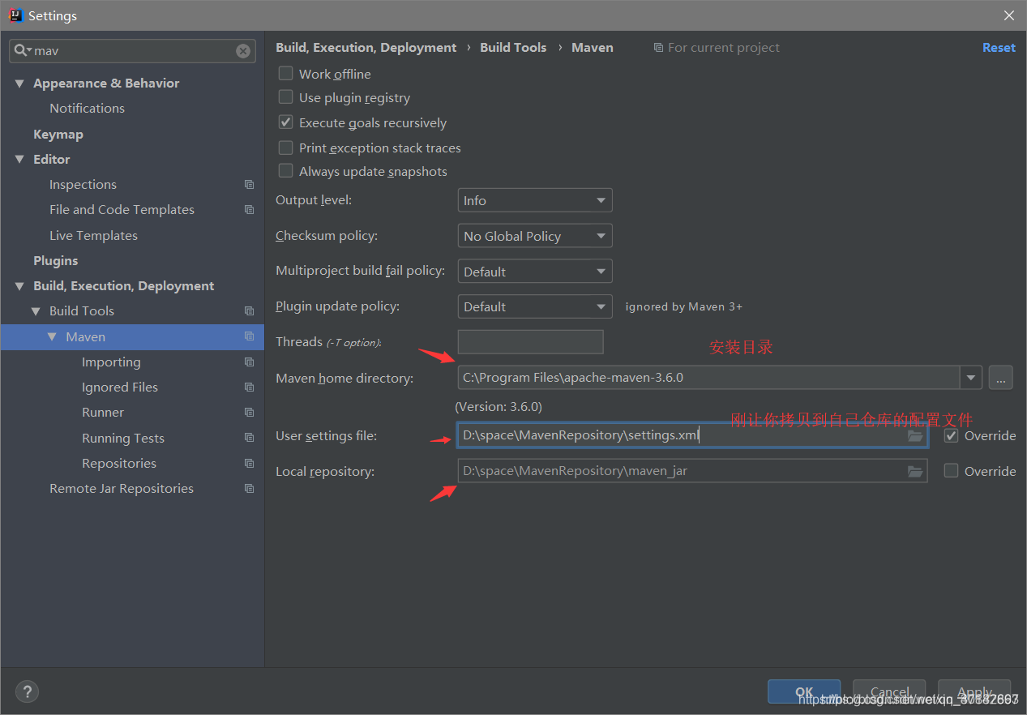1027x715 pixels.
Task: Click the OK button
Action: coord(804,692)
